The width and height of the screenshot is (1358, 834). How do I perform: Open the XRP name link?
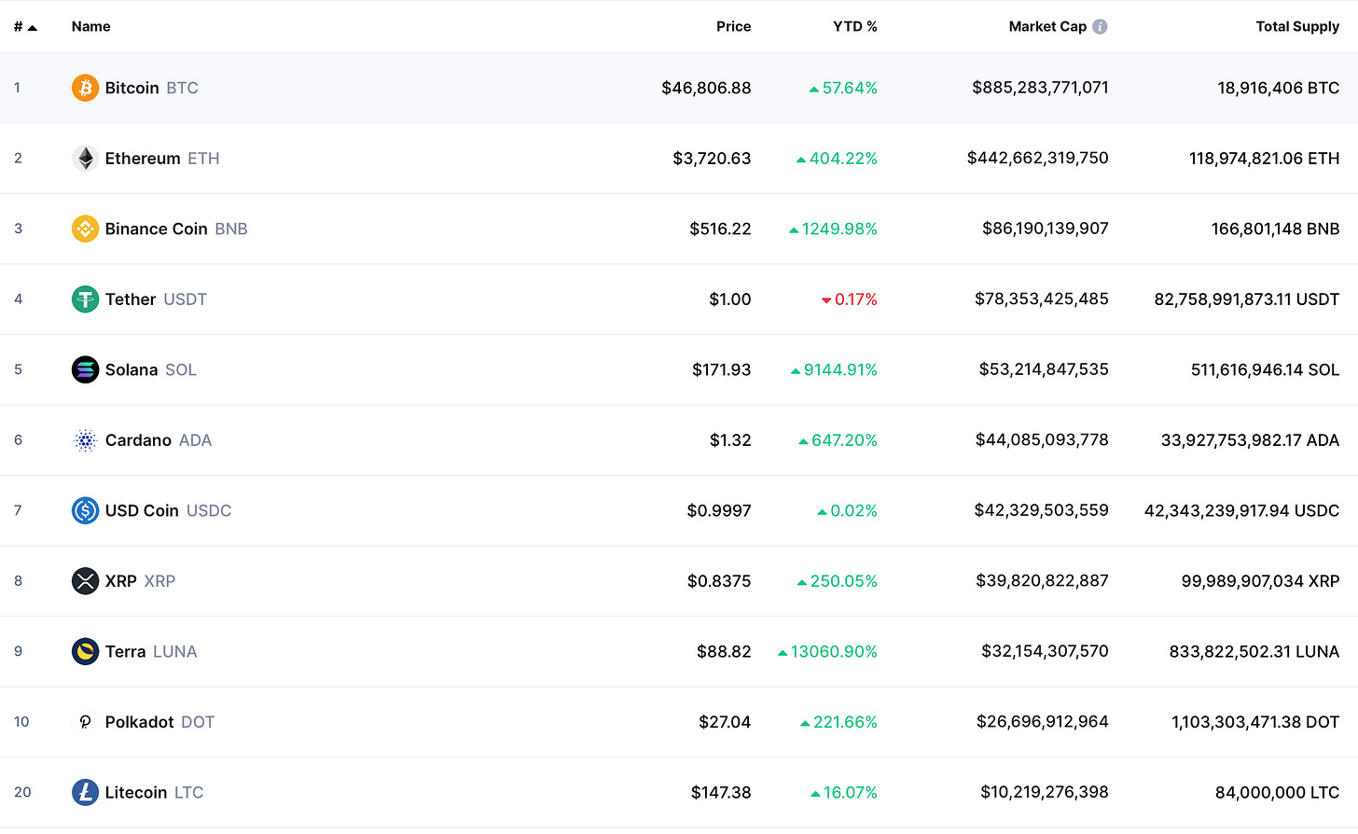coord(140,581)
